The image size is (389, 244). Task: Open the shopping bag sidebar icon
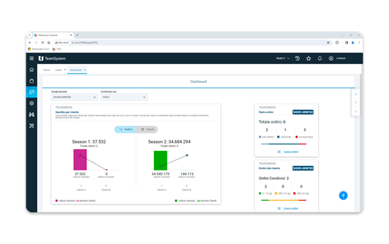(32, 81)
